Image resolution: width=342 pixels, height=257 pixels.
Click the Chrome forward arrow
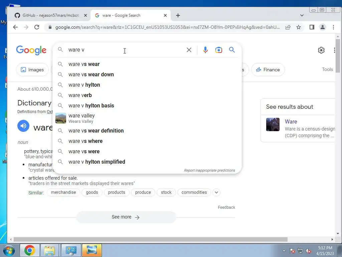(26, 27)
